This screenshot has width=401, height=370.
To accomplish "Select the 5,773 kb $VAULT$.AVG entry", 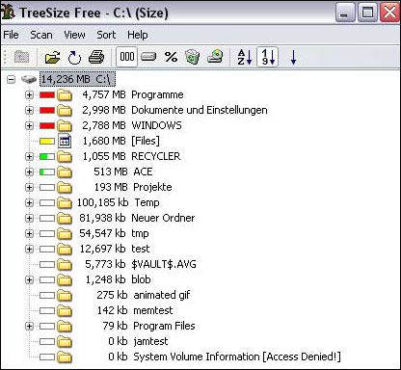I will pyautogui.click(x=141, y=264).
